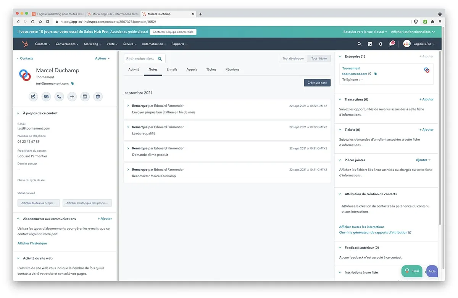Click the create task icon
The height and width of the screenshot is (298, 458).
point(85,97)
